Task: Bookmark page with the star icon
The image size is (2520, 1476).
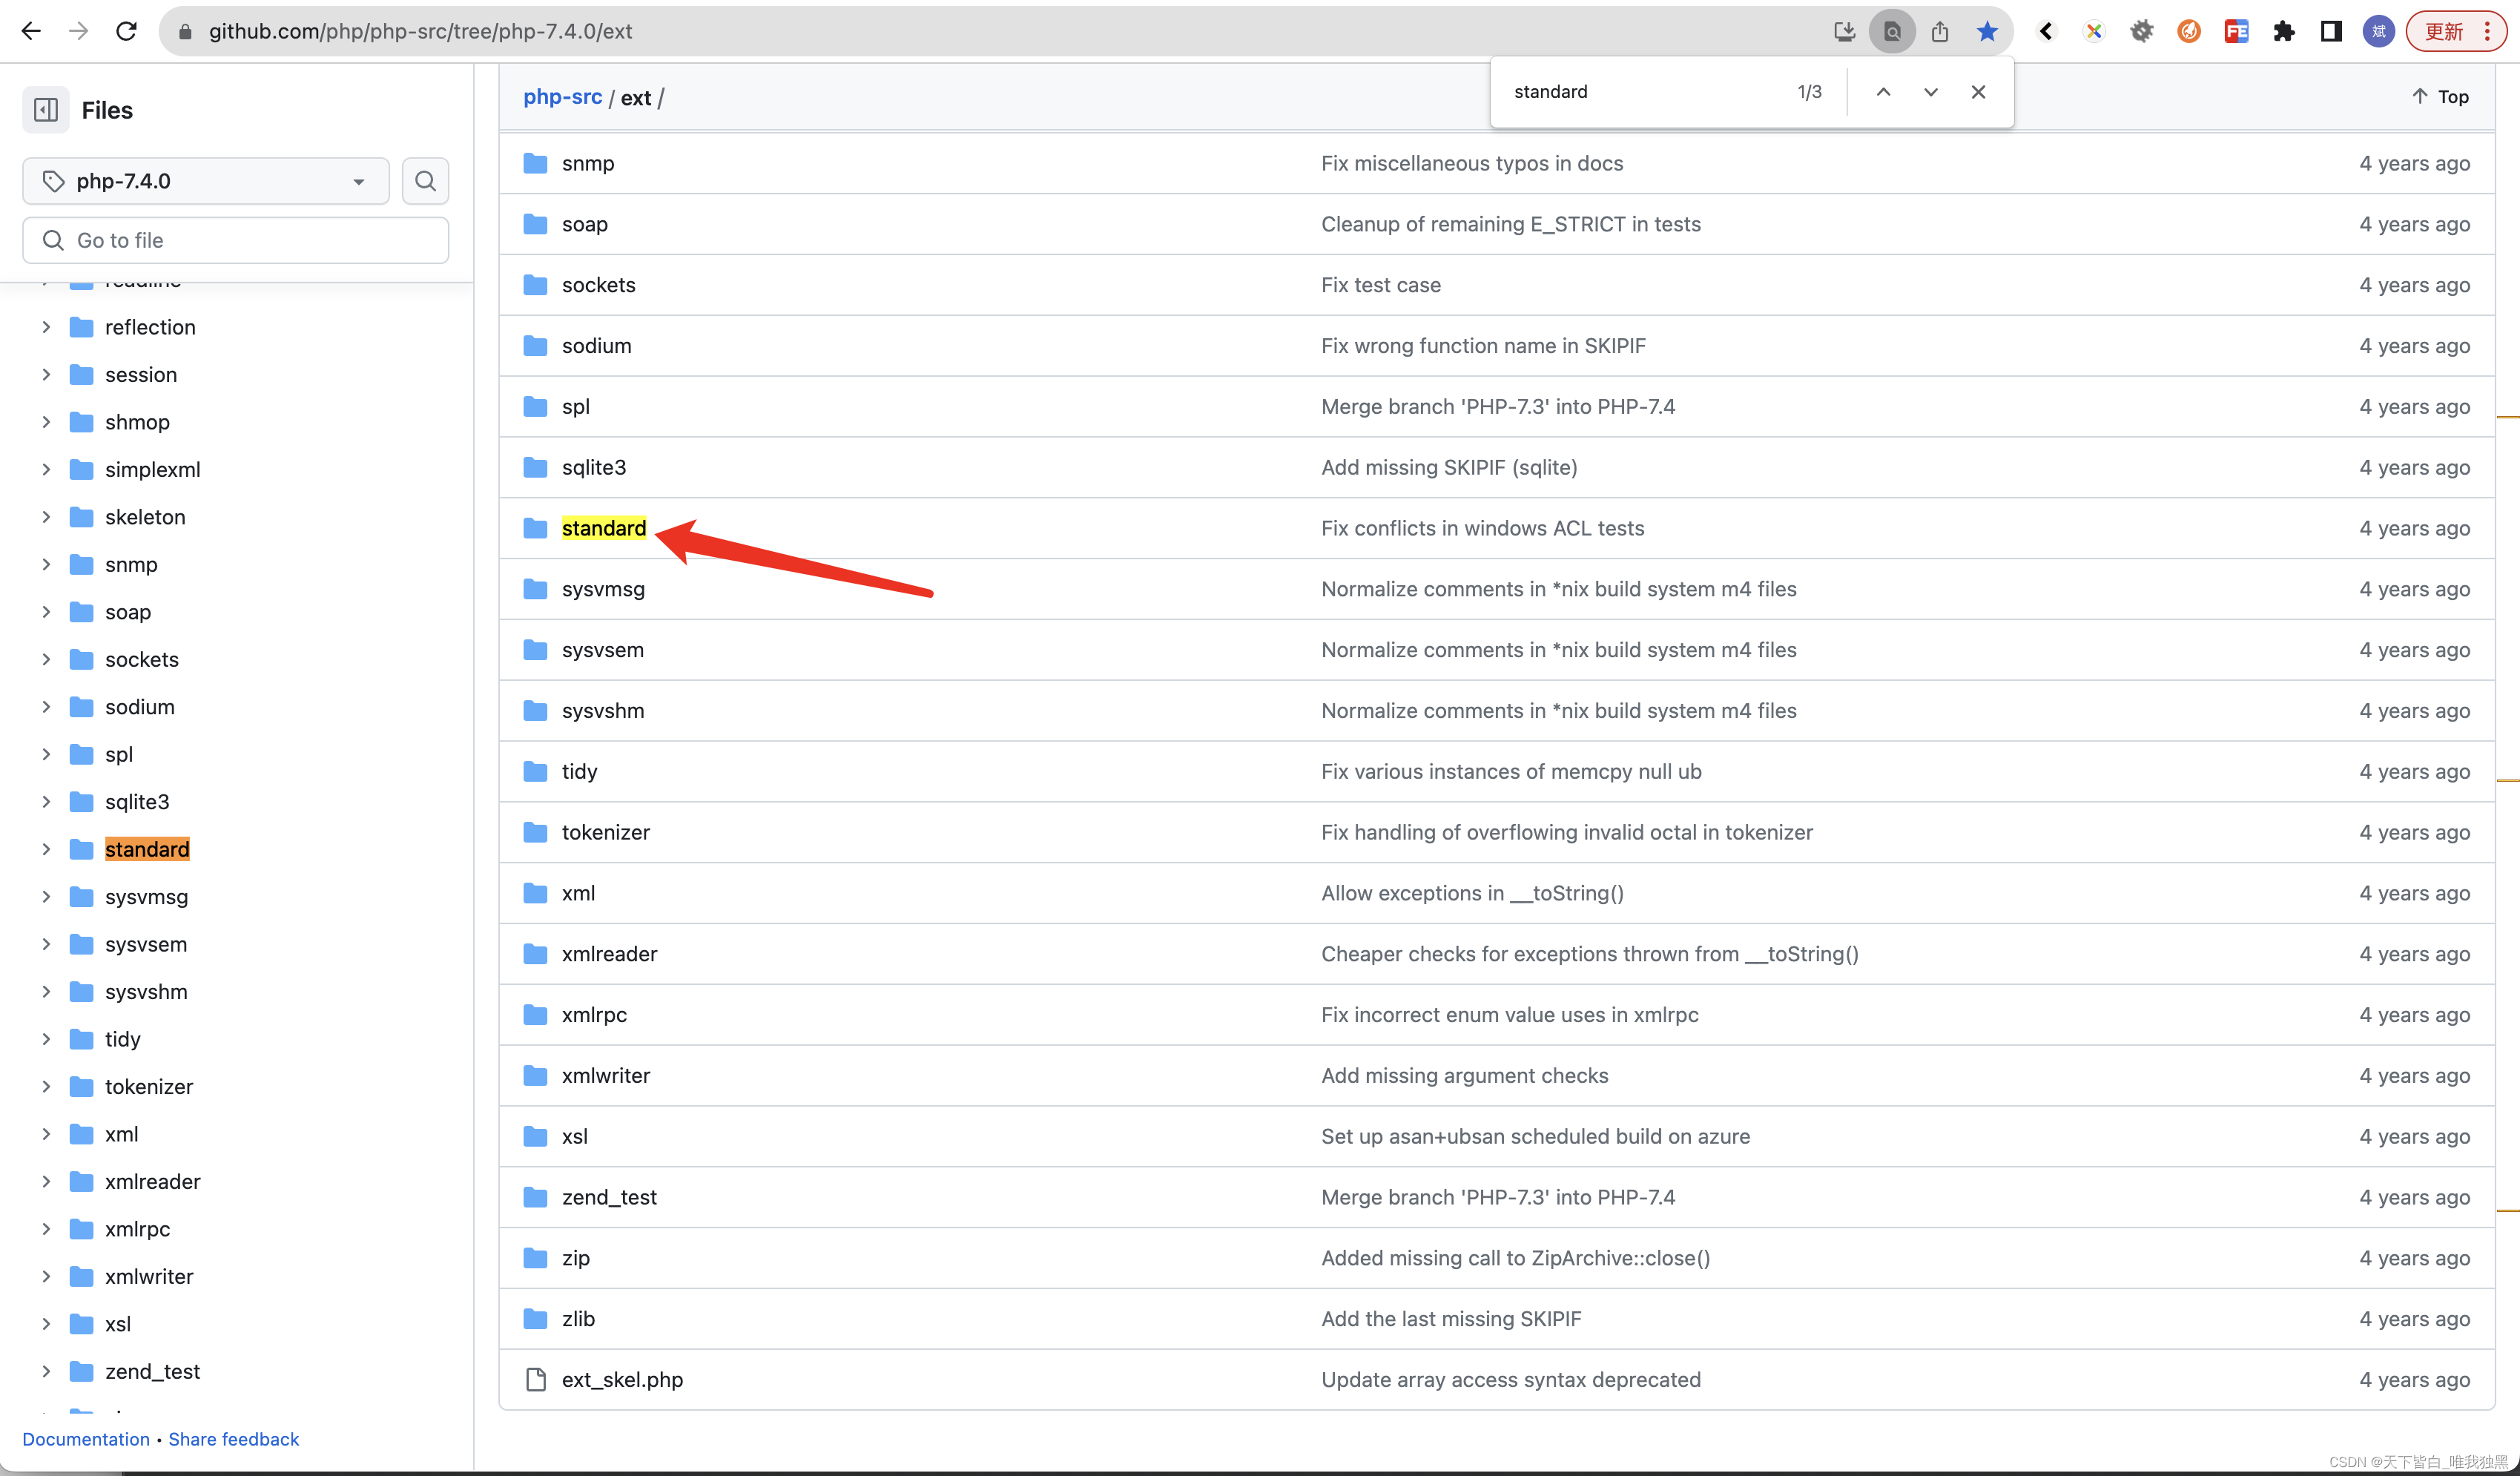Action: pos(1987,31)
